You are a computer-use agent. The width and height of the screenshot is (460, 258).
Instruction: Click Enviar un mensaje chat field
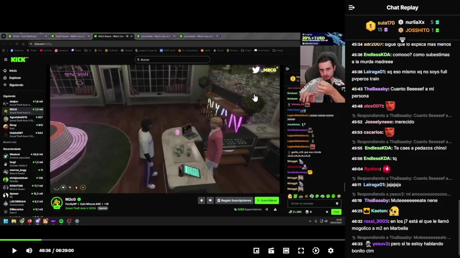point(312,204)
